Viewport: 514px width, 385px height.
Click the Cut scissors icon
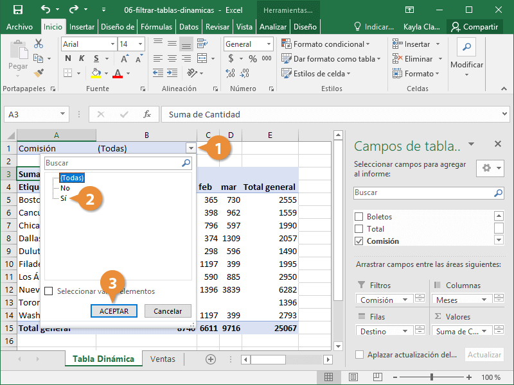pos(39,44)
